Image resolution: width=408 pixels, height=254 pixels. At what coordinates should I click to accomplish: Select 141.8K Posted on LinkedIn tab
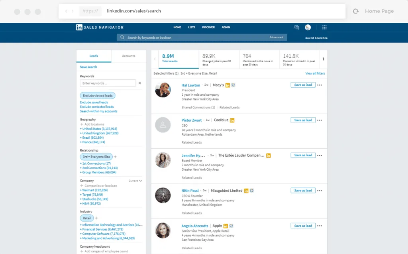(300, 59)
